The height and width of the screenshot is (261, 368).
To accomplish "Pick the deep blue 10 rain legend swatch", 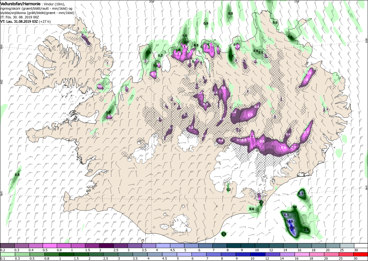I will pyautogui.click(x=258, y=255).
